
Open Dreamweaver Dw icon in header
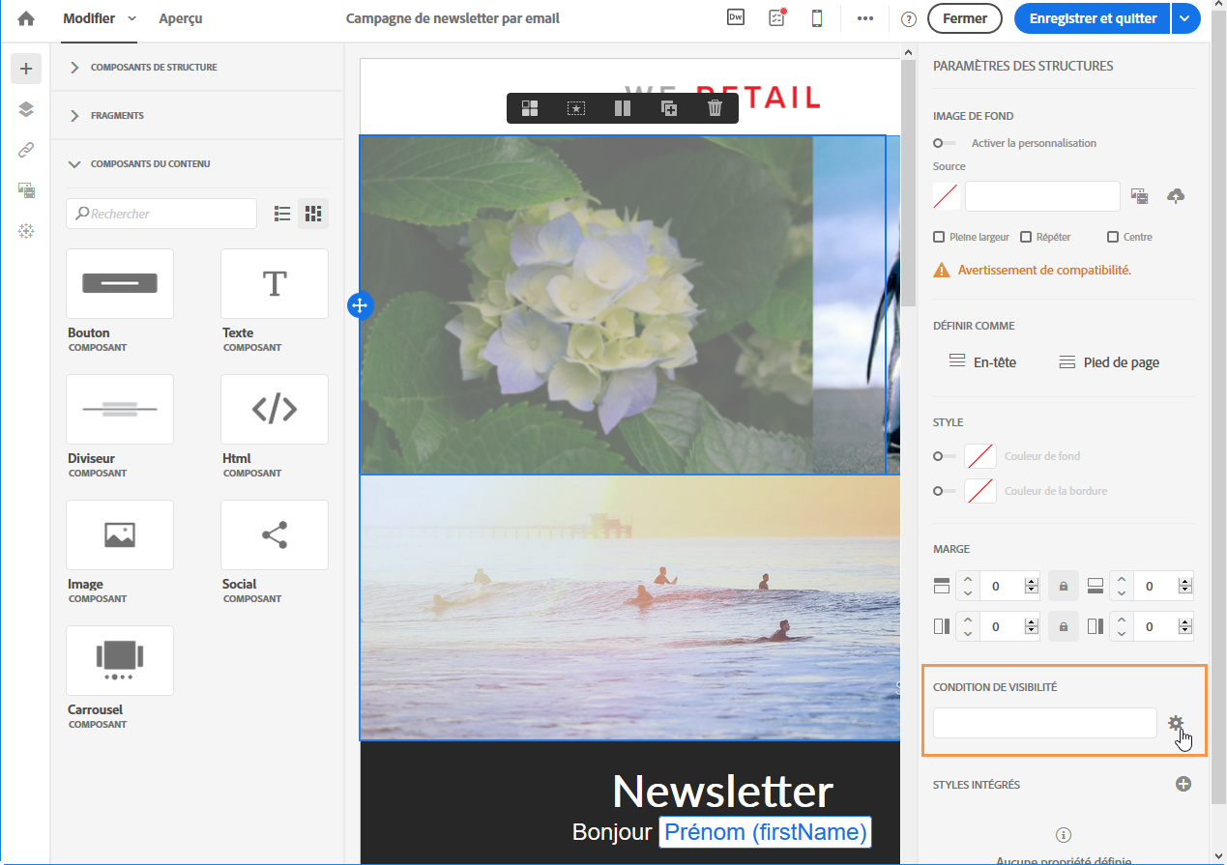[736, 17]
